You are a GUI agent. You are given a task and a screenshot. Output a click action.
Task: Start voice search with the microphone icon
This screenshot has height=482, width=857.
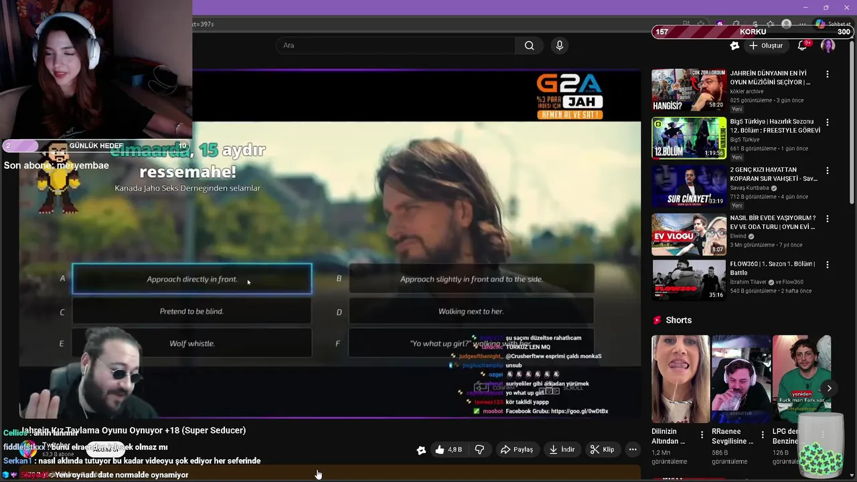pyautogui.click(x=560, y=46)
